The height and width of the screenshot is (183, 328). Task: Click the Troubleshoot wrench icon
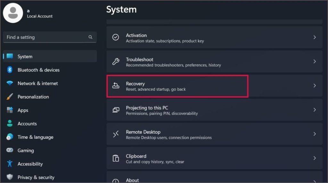click(x=116, y=61)
